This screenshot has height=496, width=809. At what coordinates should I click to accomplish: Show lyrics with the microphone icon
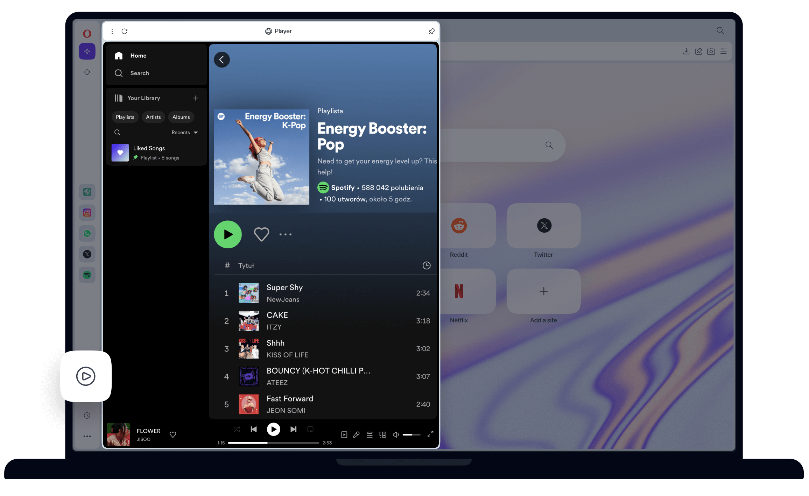[356, 434]
